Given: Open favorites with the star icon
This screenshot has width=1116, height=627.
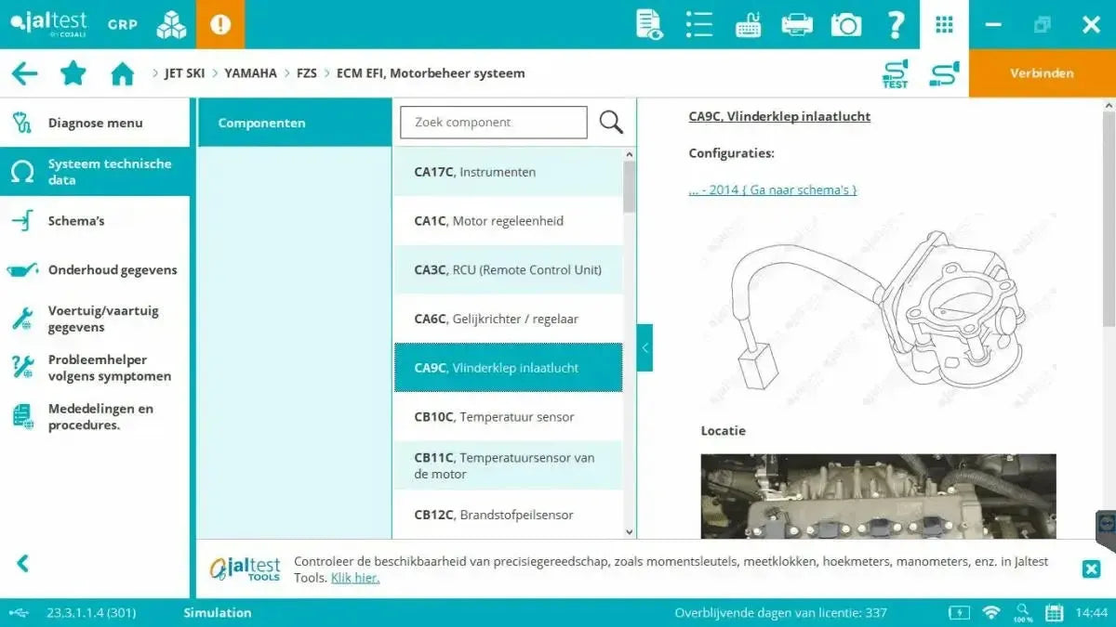Looking at the screenshot, I should tap(73, 72).
